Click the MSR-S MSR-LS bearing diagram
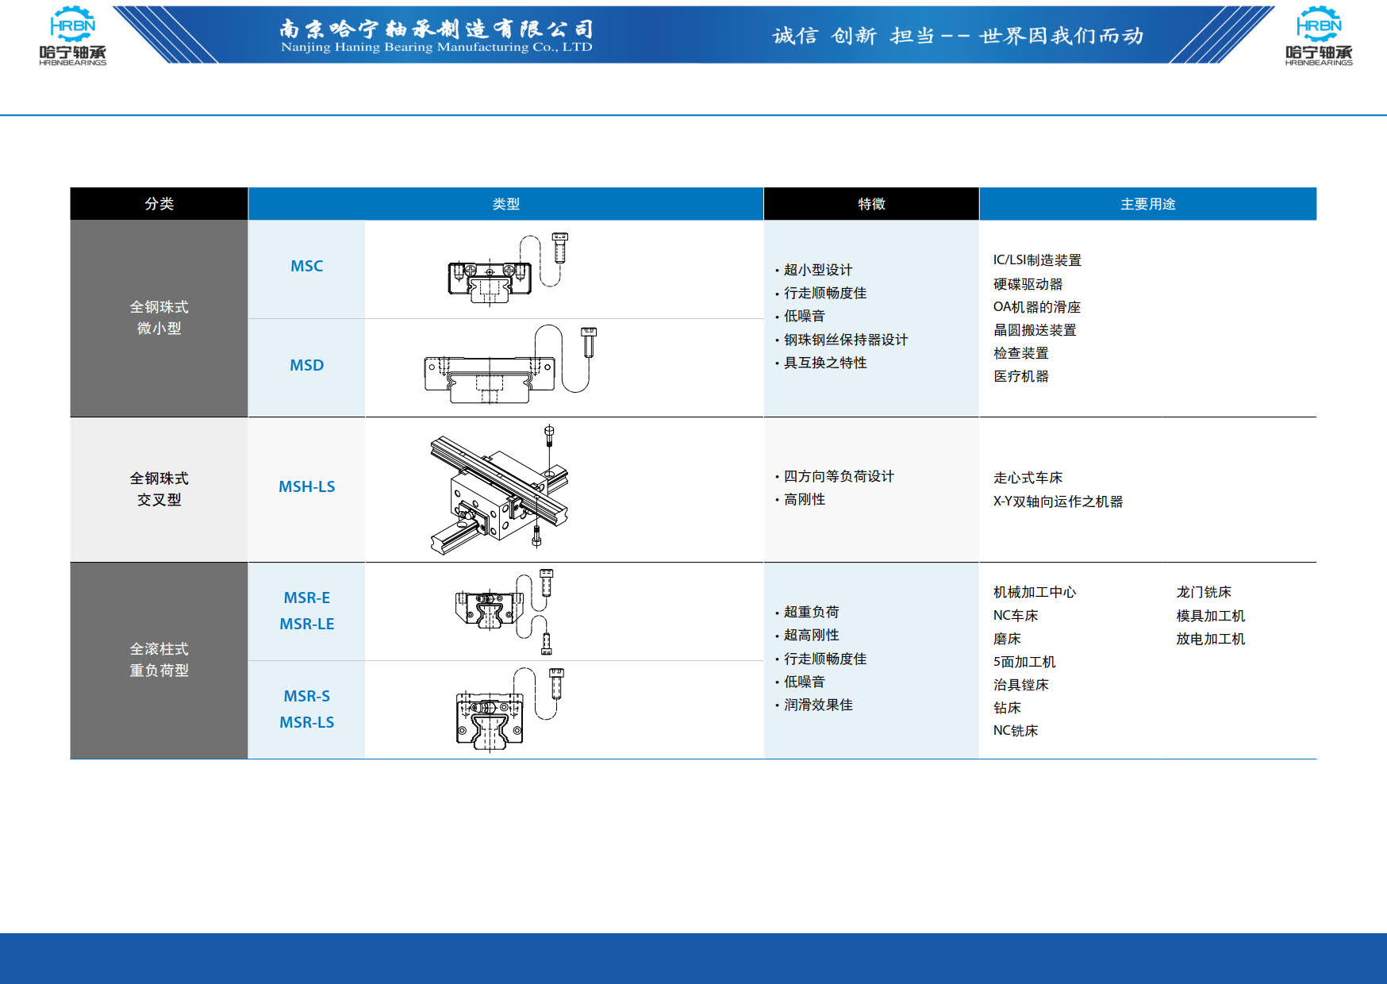The height and width of the screenshot is (984, 1387). pyautogui.click(x=510, y=709)
